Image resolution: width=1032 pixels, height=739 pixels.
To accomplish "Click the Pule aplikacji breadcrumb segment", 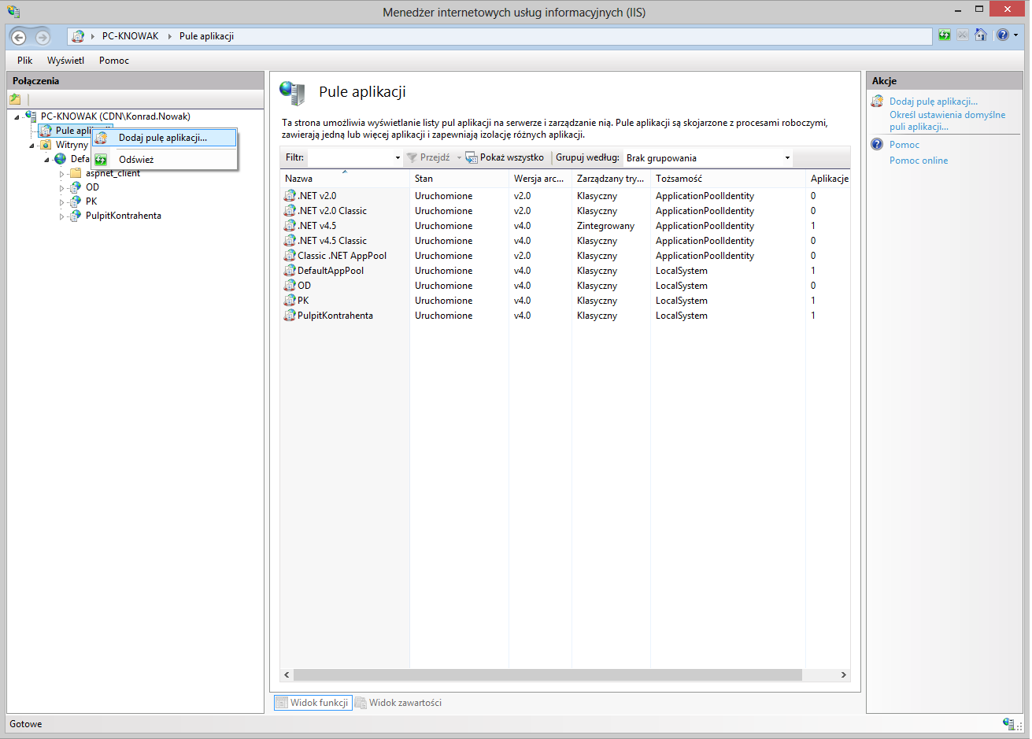I will click(206, 36).
